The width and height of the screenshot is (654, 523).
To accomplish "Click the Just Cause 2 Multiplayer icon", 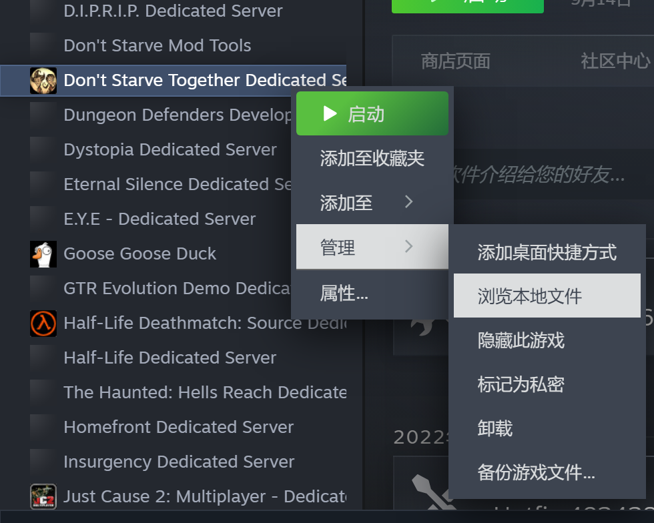I will click(x=43, y=496).
